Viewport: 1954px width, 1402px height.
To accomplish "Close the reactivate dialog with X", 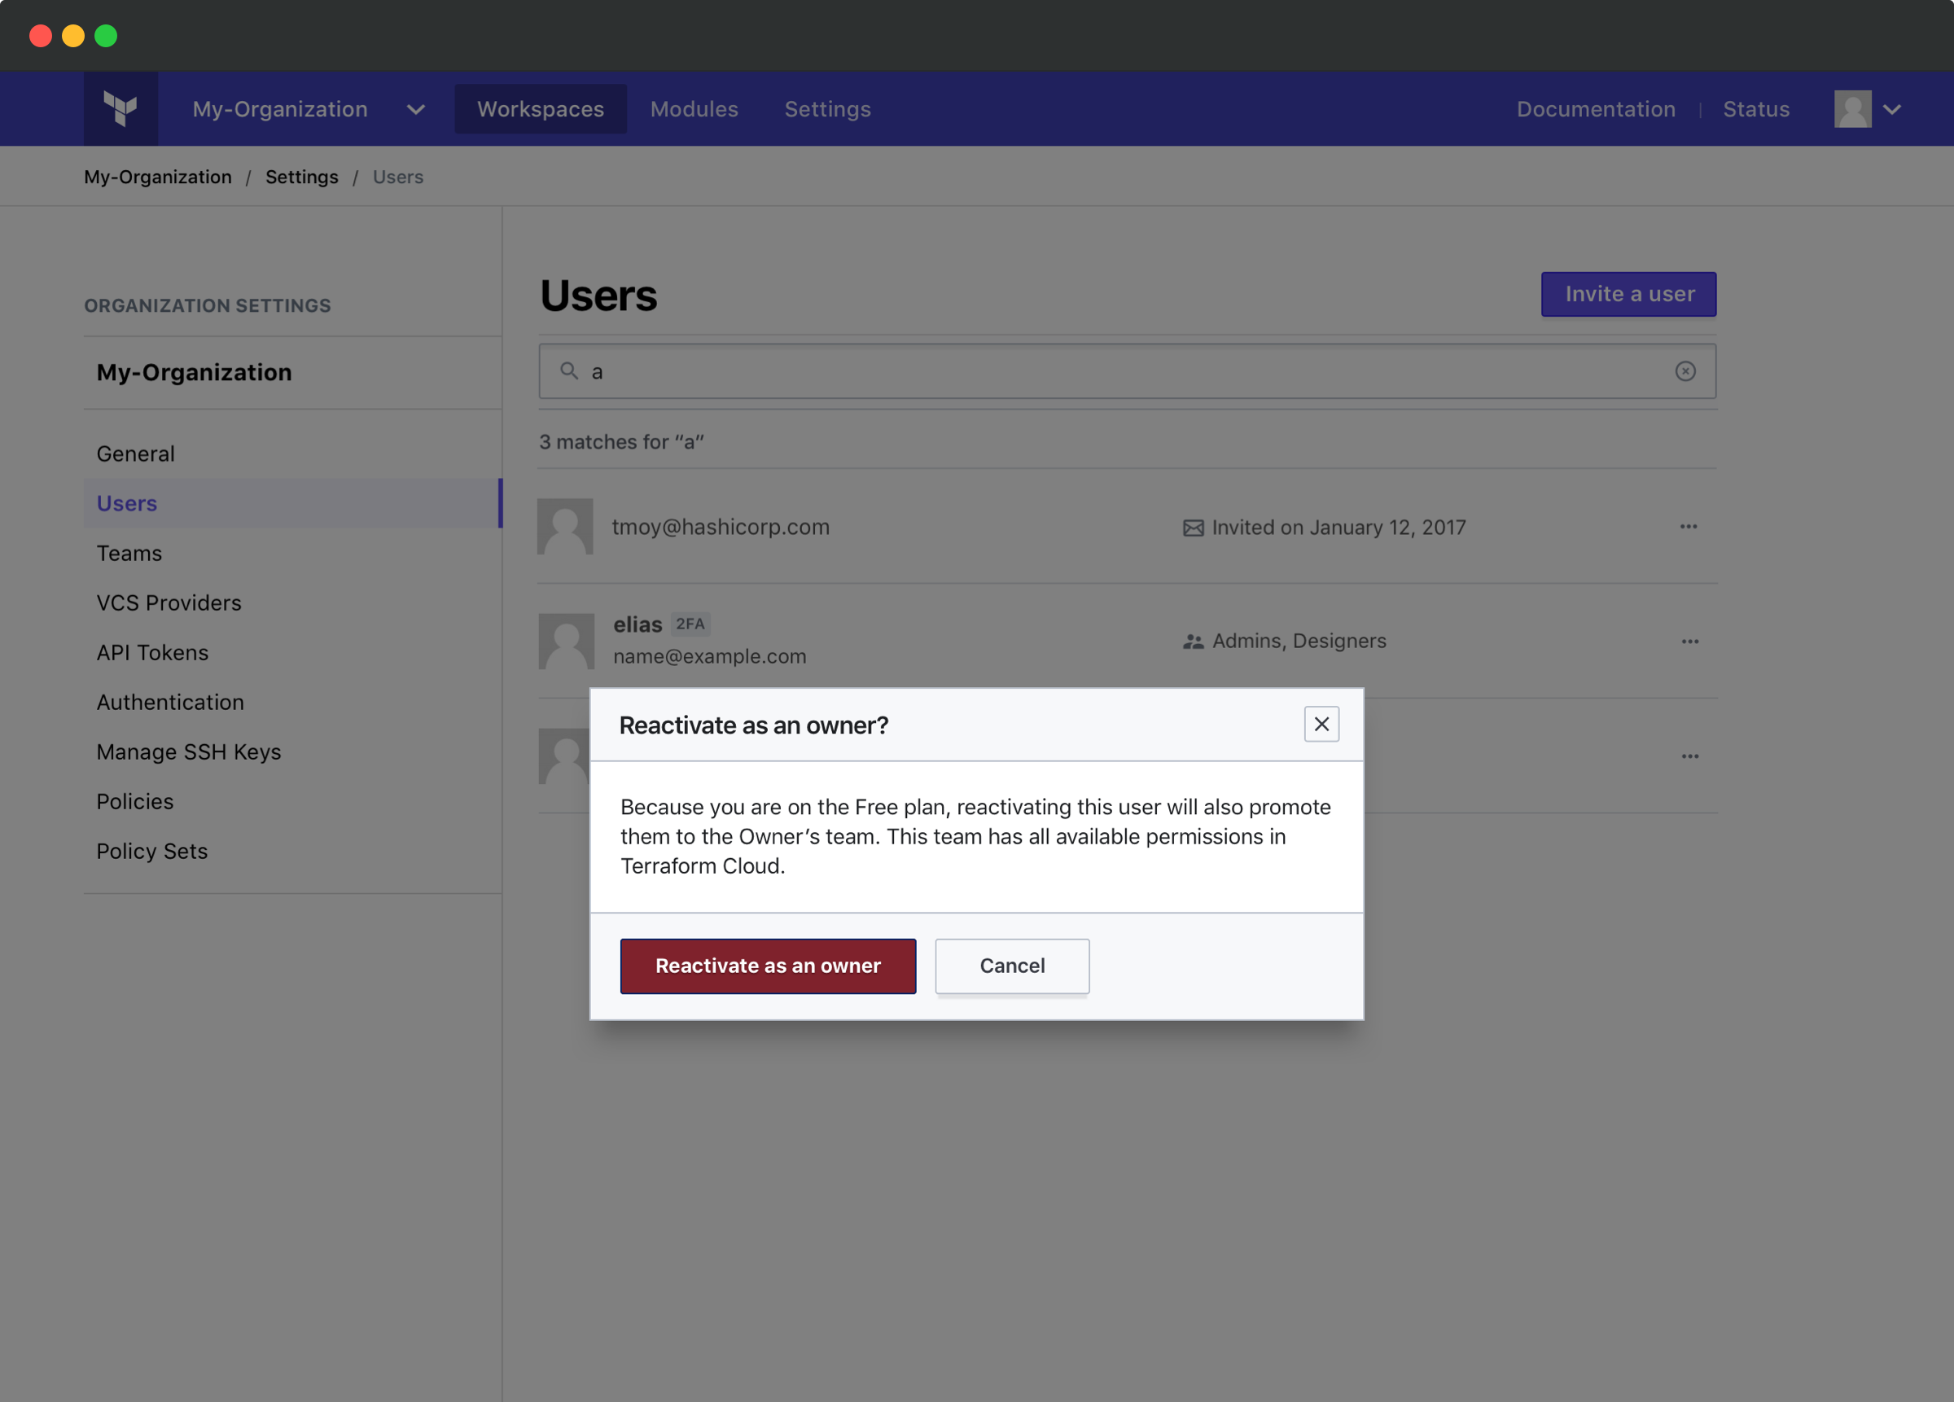I will pos(1321,725).
